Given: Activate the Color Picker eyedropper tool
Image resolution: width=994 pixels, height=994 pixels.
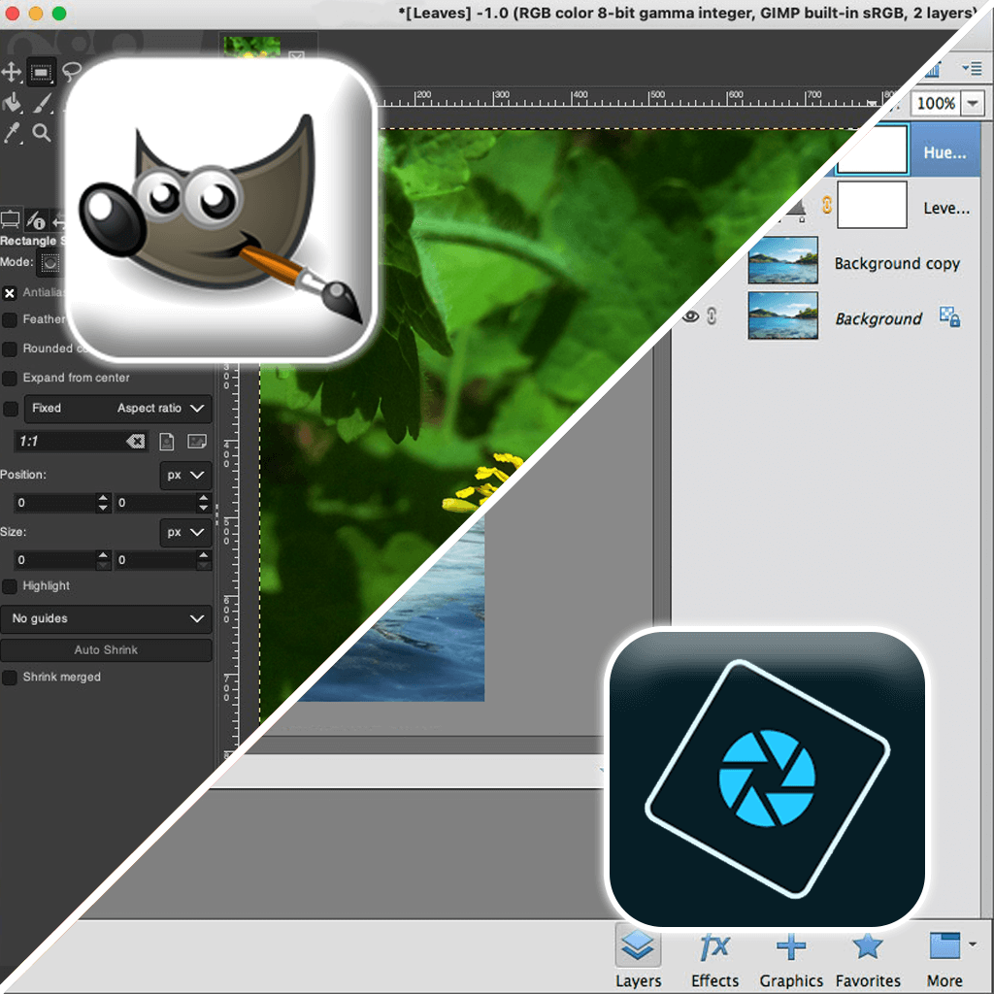Looking at the screenshot, I should (x=12, y=133).
